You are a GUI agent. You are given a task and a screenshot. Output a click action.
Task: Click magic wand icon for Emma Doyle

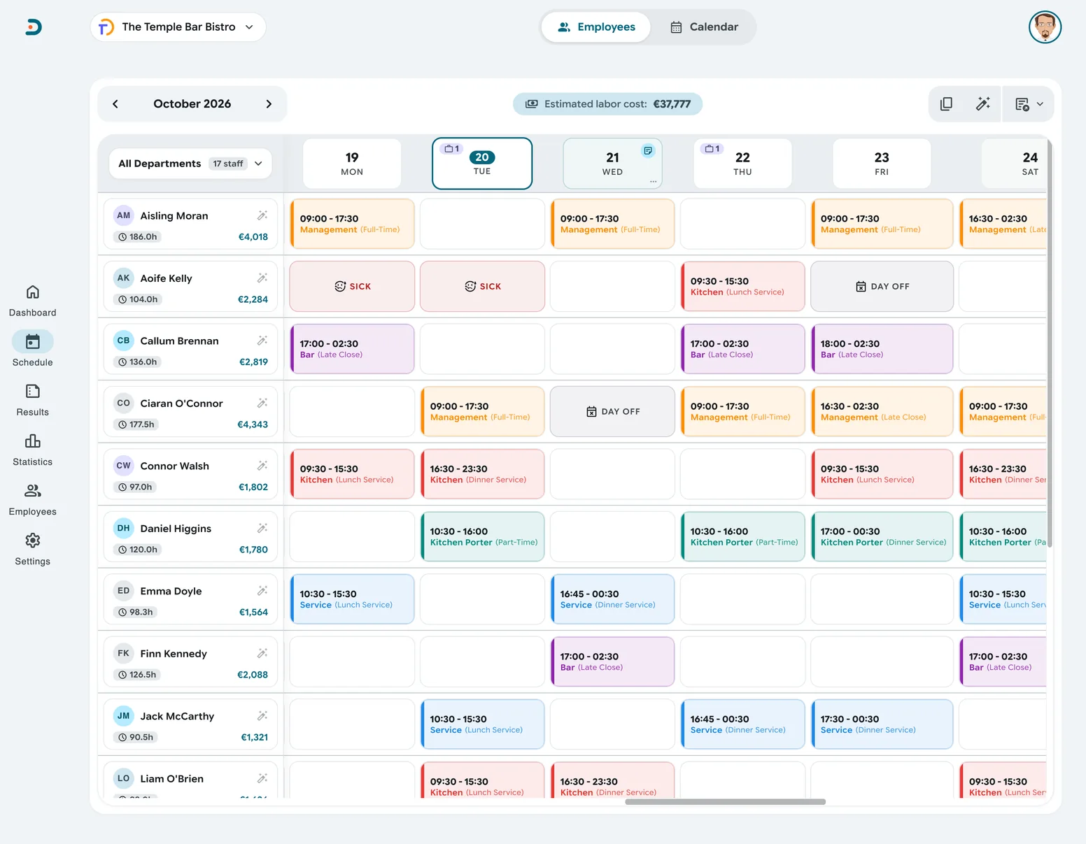click(262, 591)
